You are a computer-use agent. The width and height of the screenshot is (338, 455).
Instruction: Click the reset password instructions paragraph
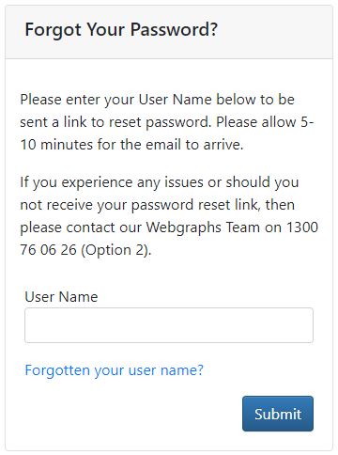tap(167, 122)
